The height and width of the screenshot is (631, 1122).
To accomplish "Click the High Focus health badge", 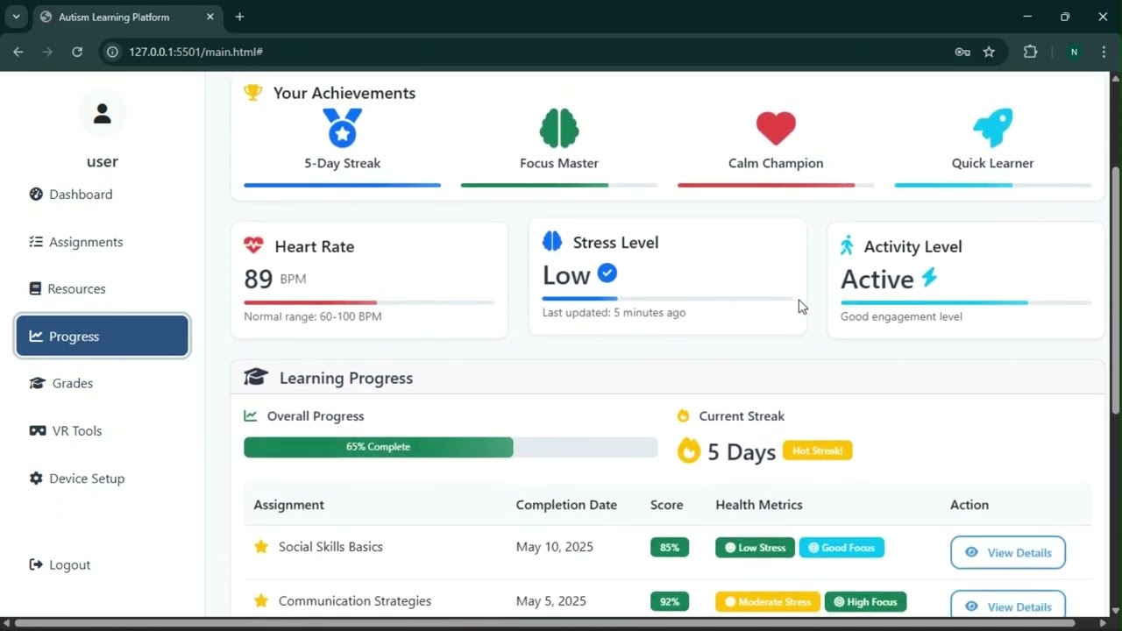I will (865, 602).
